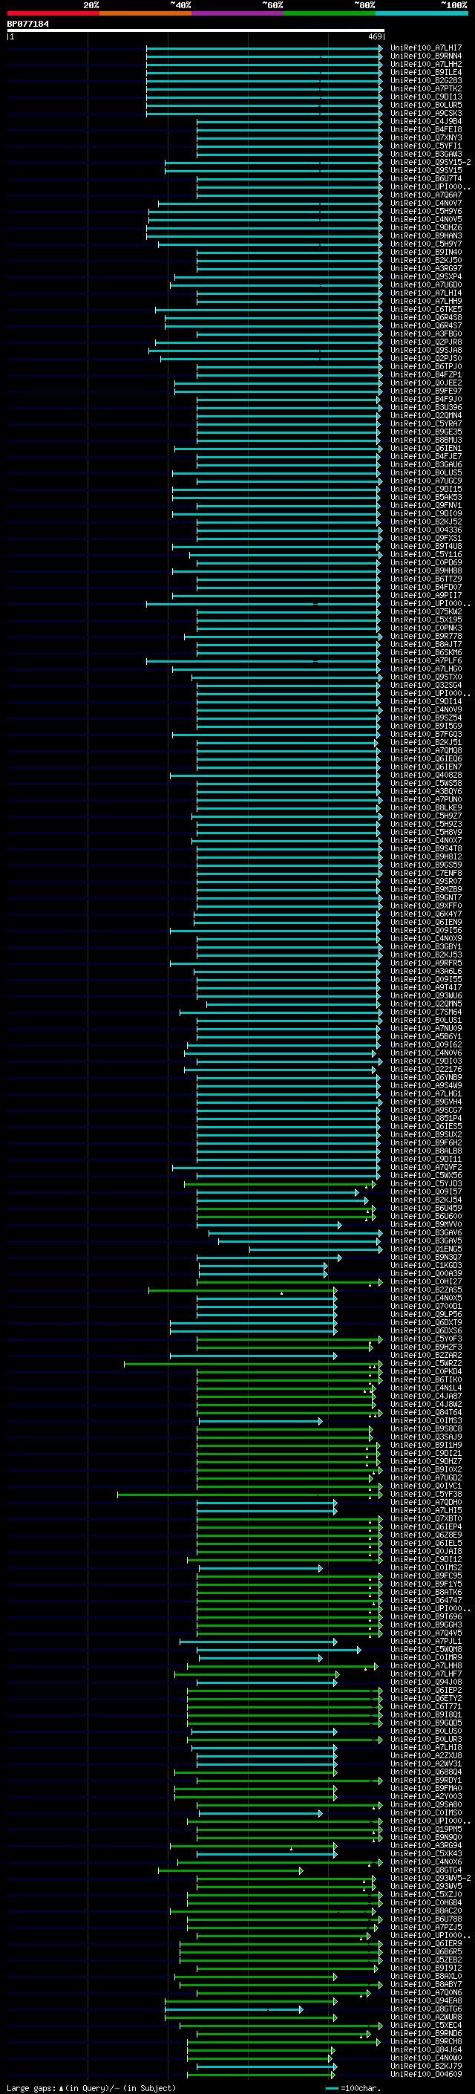Open hit UniRef100_A9S4W9

pos(425,1086)
